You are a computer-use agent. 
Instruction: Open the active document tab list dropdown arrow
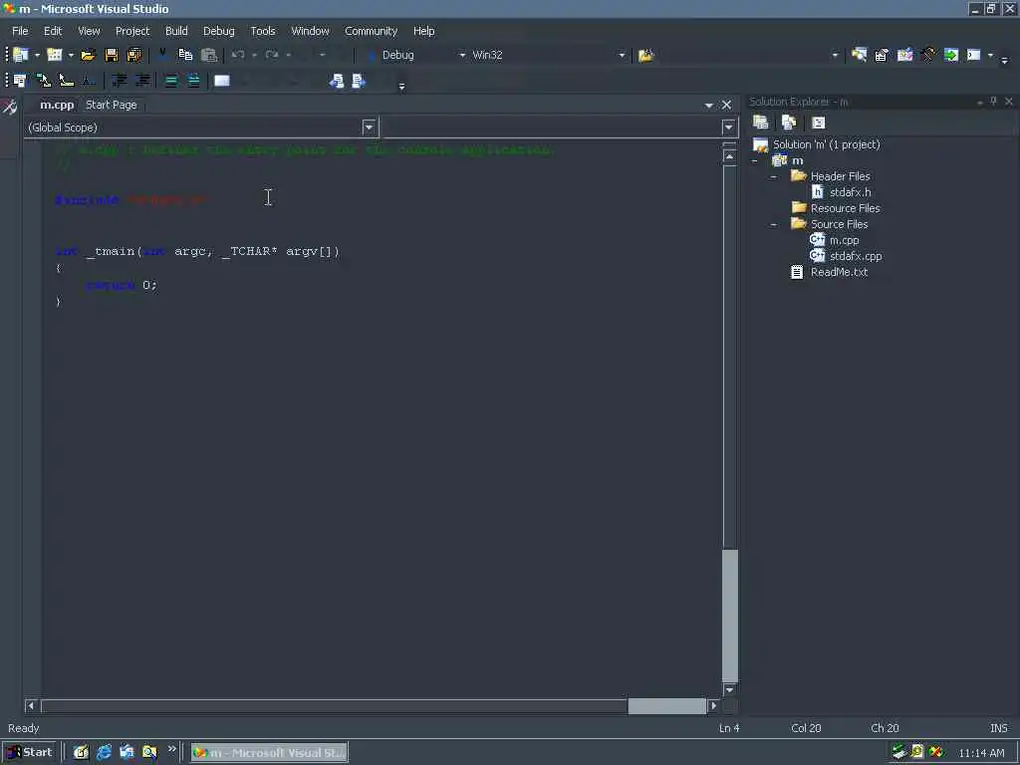[x=708, y=106]
